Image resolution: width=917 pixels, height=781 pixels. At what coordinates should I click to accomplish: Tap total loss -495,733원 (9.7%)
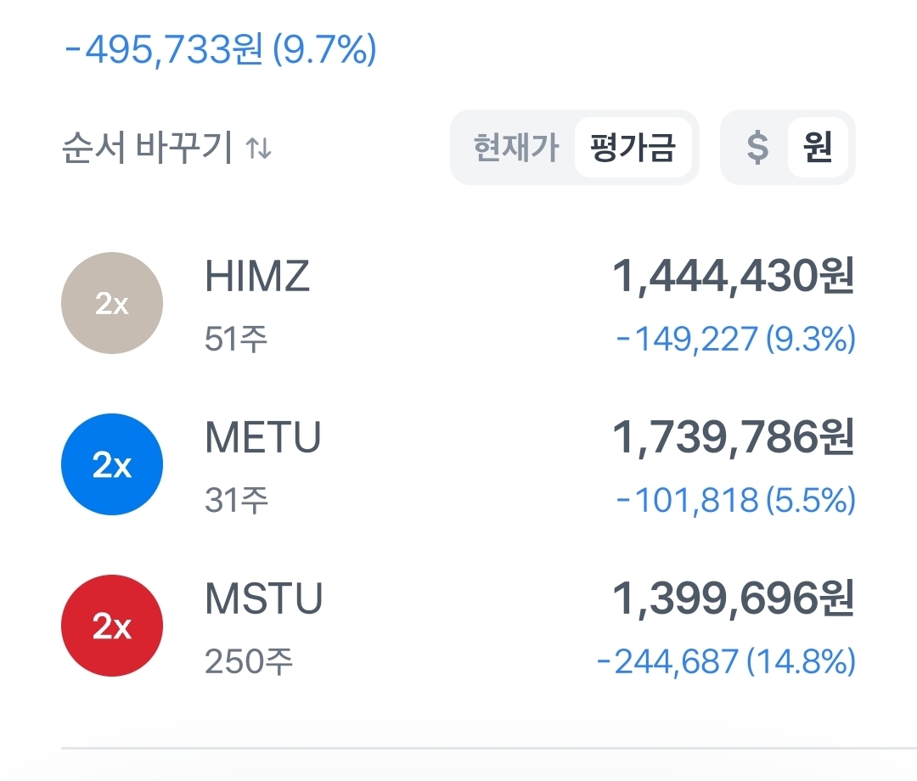[x=220, y=51]
